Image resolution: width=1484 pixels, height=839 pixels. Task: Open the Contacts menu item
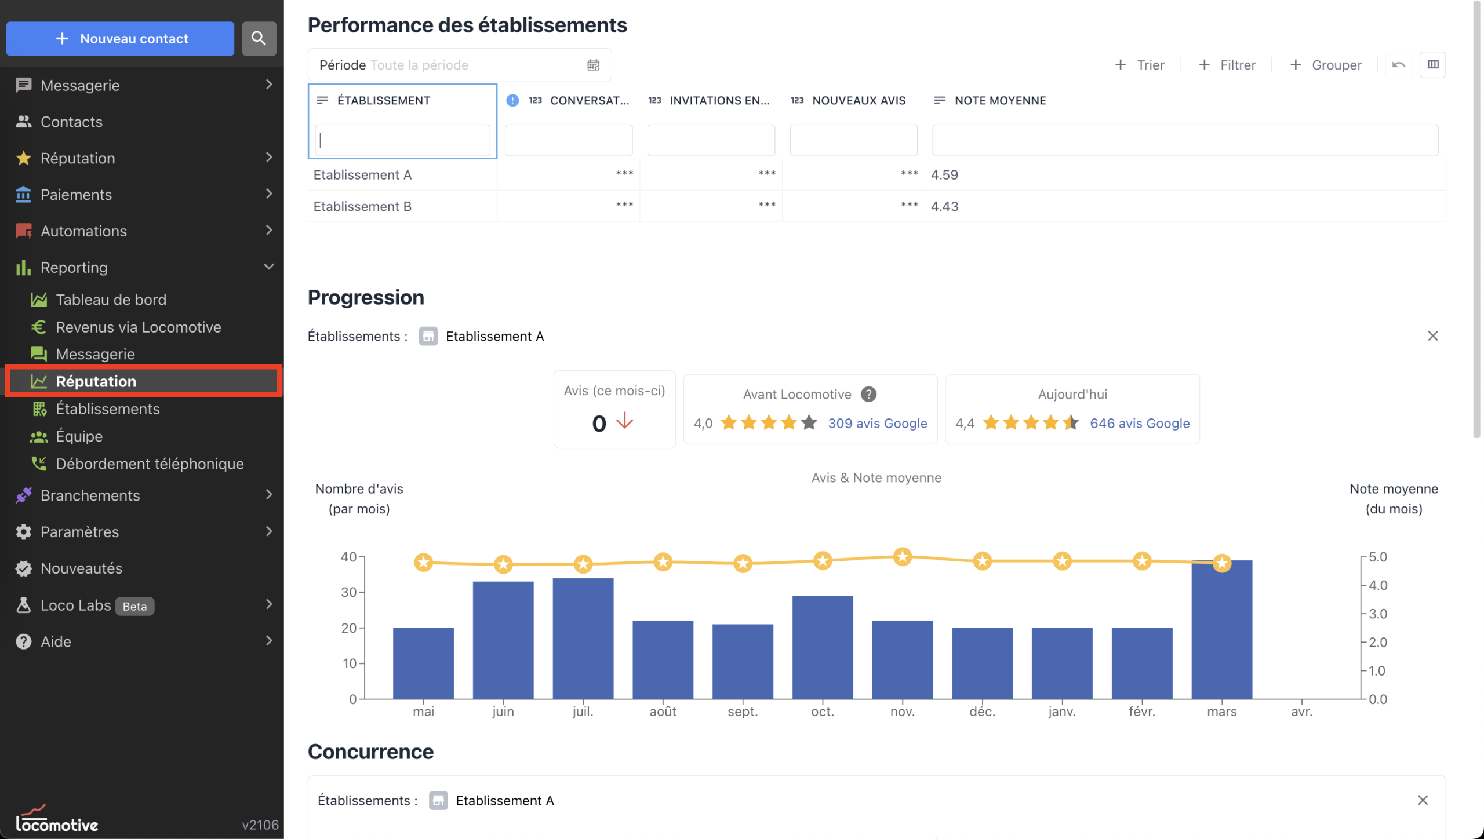(71, 122)
